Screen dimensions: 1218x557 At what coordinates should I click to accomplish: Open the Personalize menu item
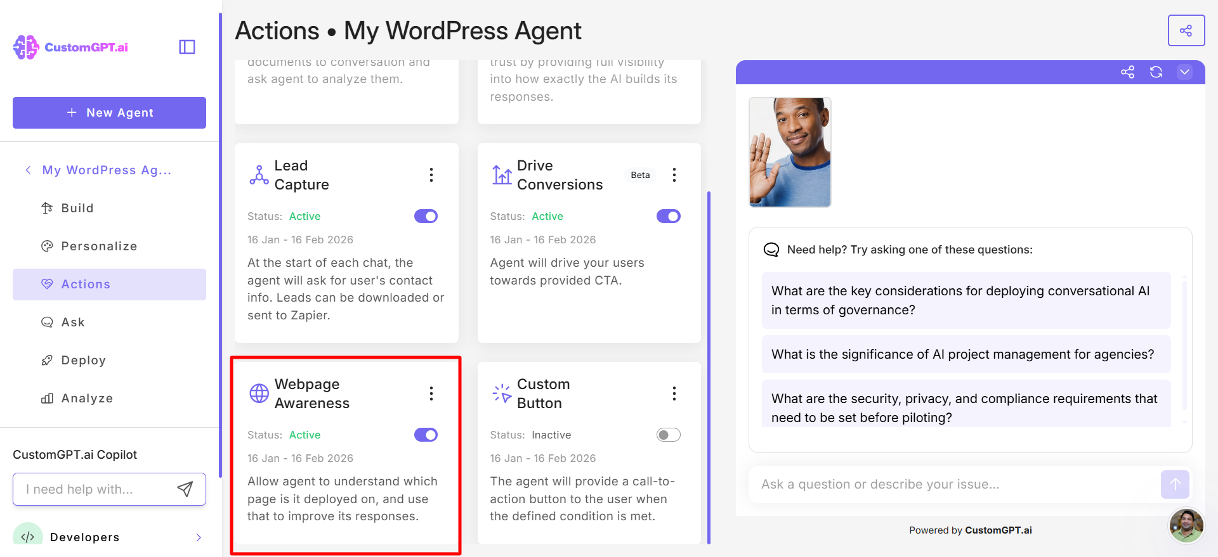[x=109, y=246]
